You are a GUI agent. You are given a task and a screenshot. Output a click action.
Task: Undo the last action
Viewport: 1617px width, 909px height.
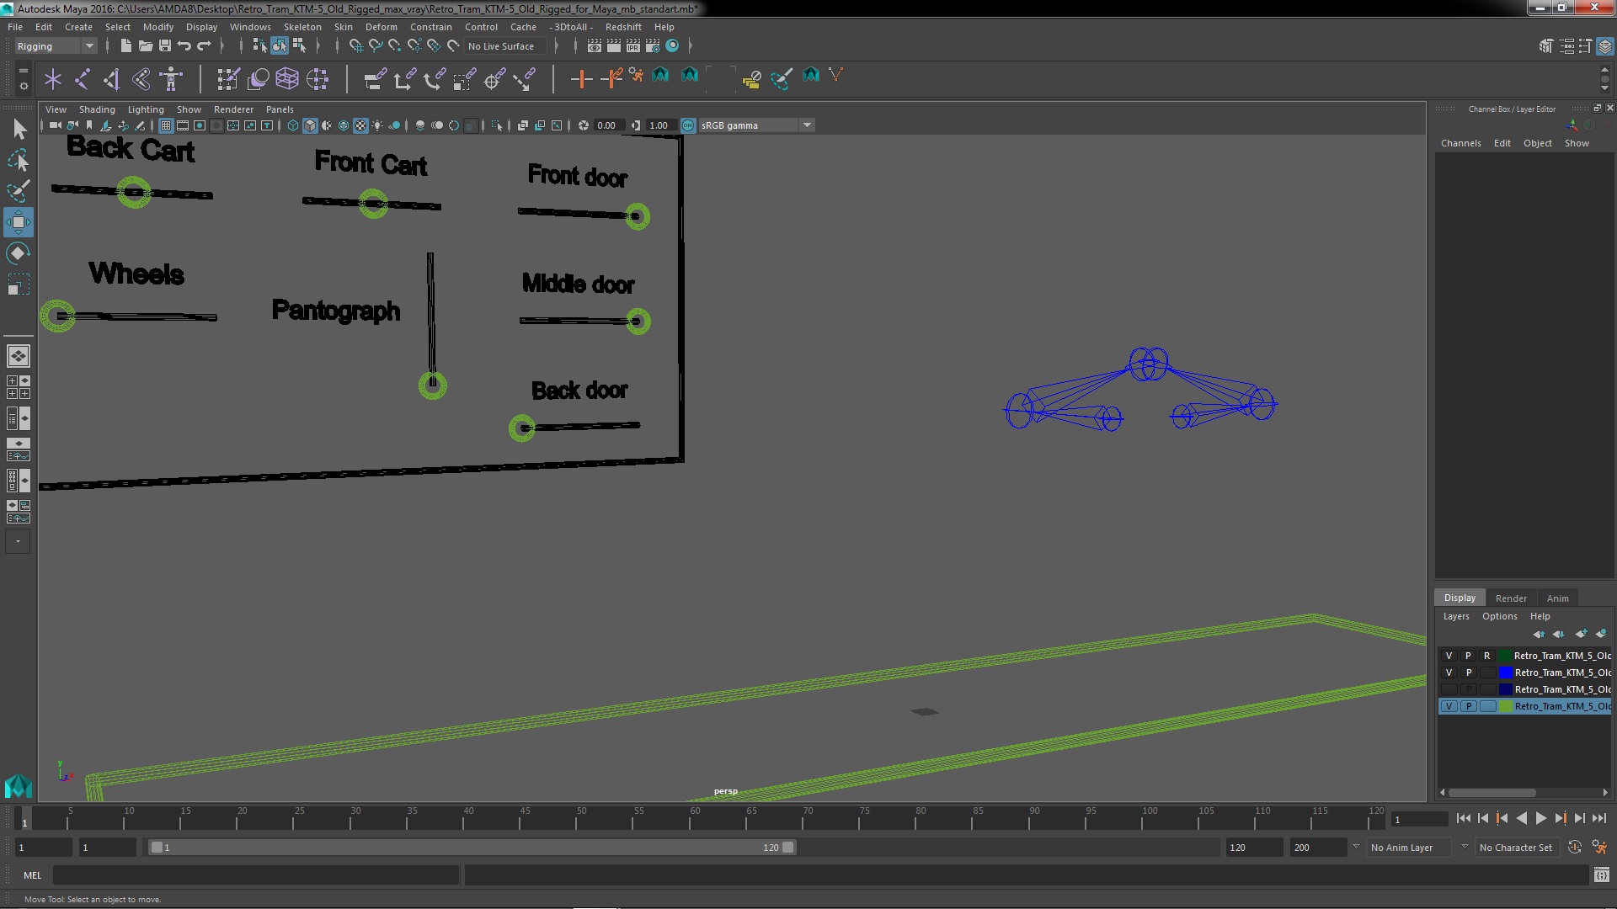184,46
